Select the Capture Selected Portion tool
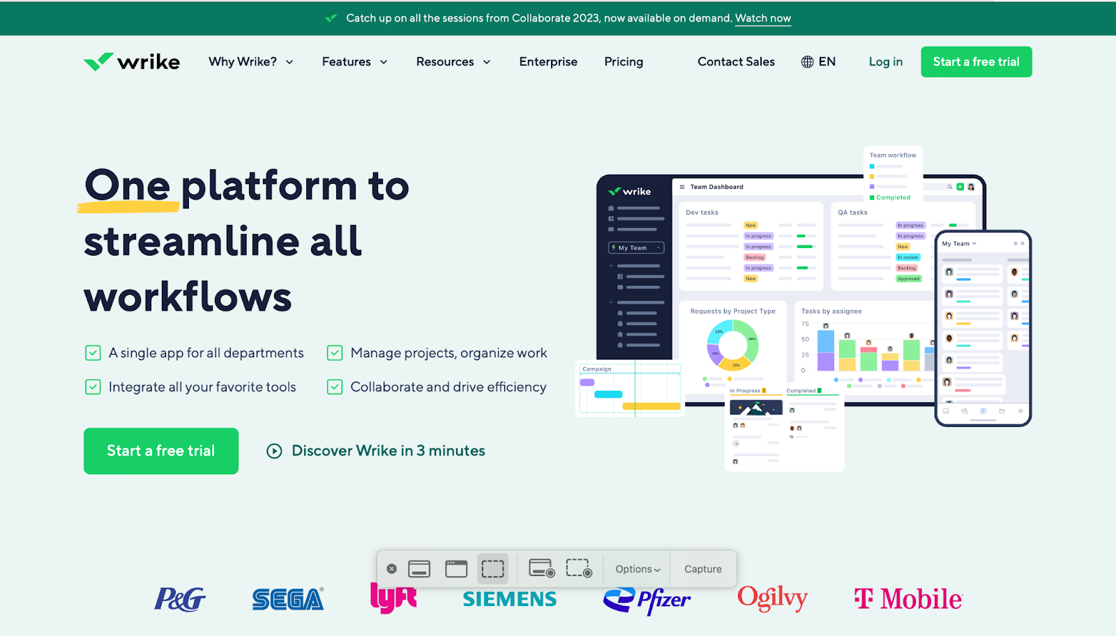The width and height of the screenshot is (1116, 636). tap(493, 568)
